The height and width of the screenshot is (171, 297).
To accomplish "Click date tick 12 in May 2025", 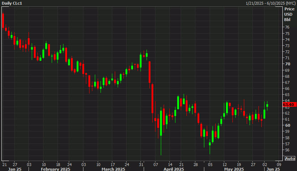I will 225,165.
